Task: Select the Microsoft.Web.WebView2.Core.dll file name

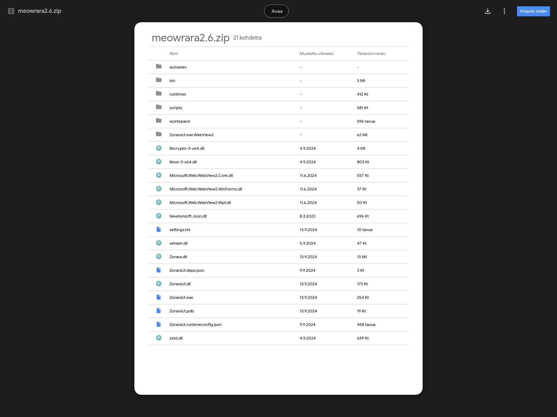Action: pos(201,175)
